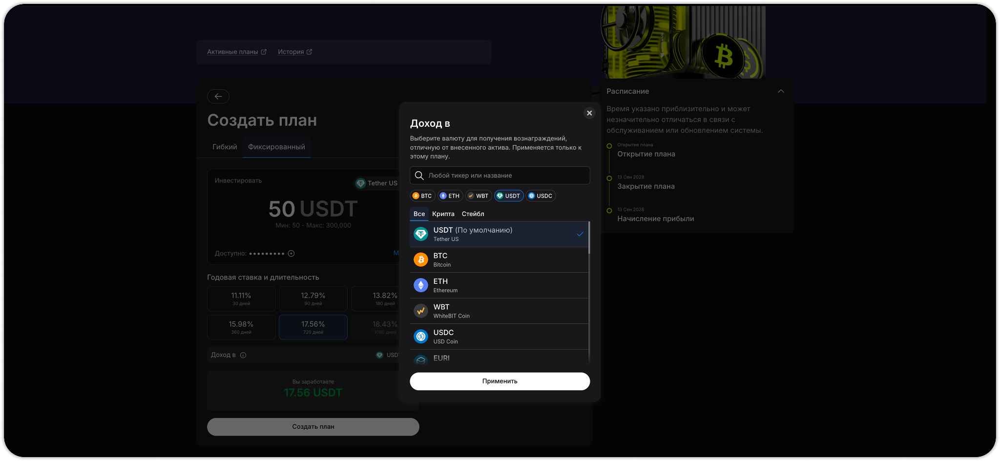Click the back arrow button

tap(218, 97)
